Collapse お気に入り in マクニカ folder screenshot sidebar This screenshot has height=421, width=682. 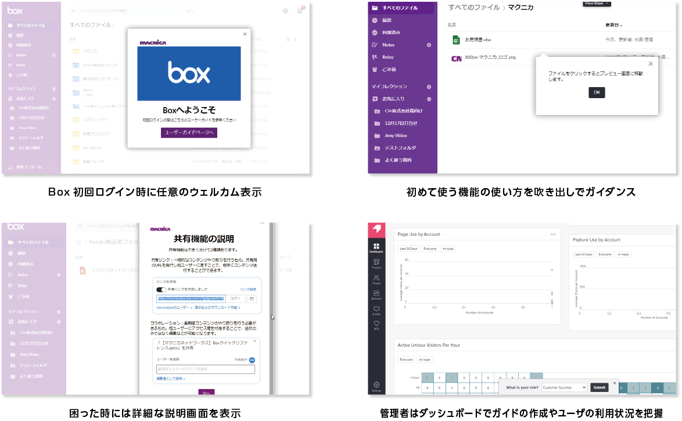[429, 99]
